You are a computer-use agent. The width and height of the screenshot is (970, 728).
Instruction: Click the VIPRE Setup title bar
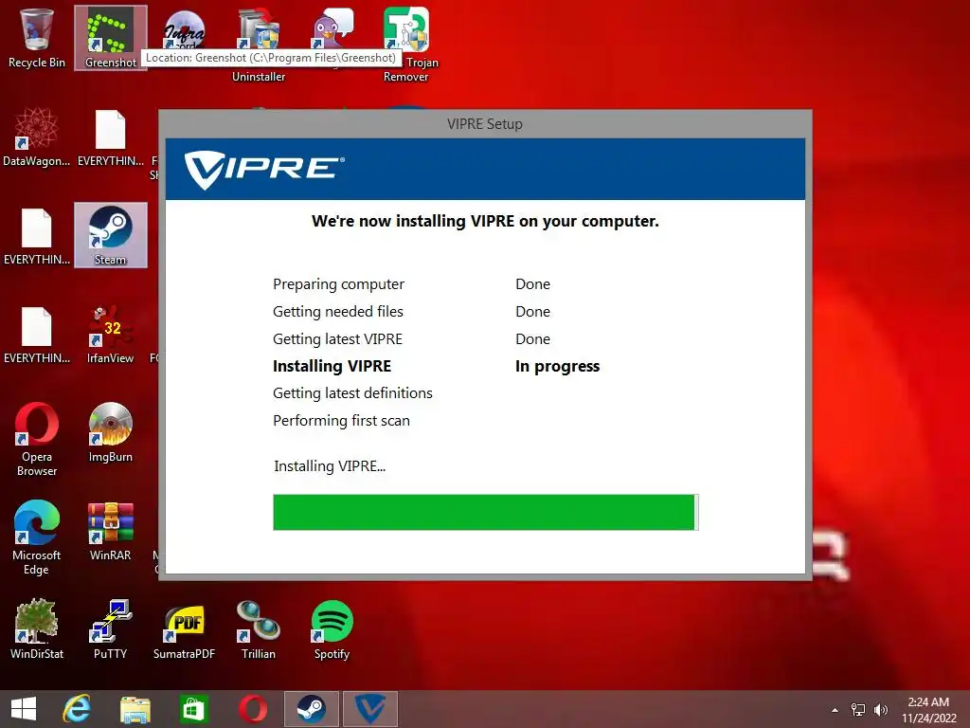tap(485, 124)
